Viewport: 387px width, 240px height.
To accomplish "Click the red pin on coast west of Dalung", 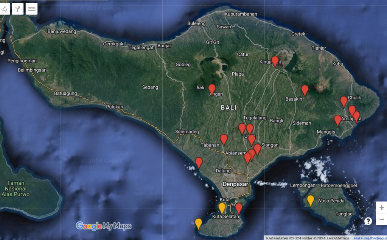I will click(x=199, y=162).
